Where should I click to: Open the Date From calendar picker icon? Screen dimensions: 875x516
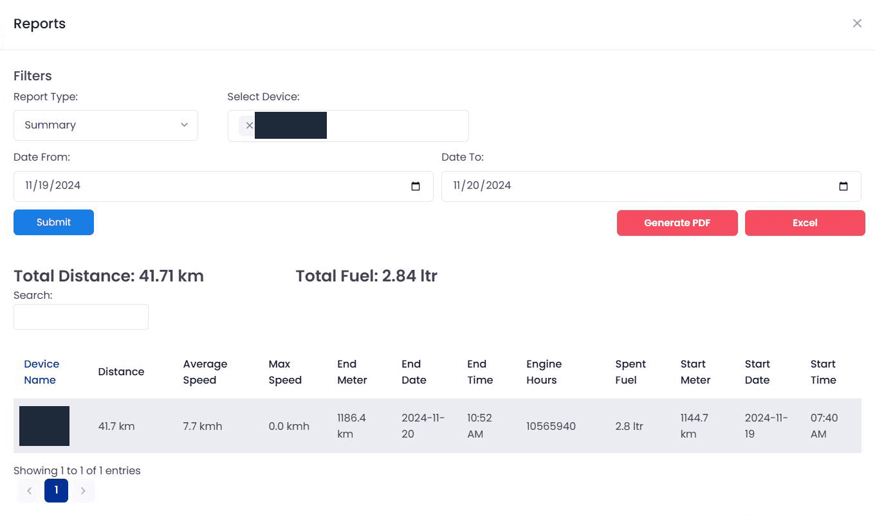pyautogui.click(x=416, y=186)
